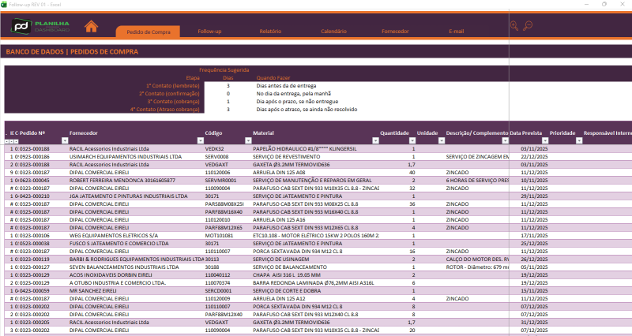The height and width of the screenshot is (336, 632).
Task: Click the zoom in magnifier icon
Action: [x=515, y=26]
